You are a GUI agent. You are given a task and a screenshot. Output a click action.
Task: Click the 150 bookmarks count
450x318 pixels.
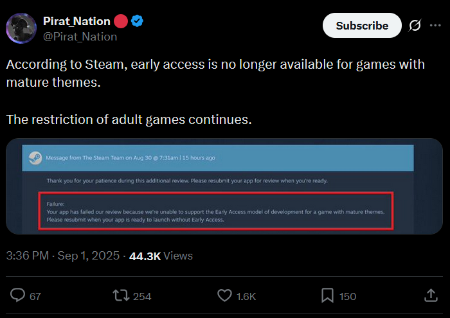click(x=348, y=296)
